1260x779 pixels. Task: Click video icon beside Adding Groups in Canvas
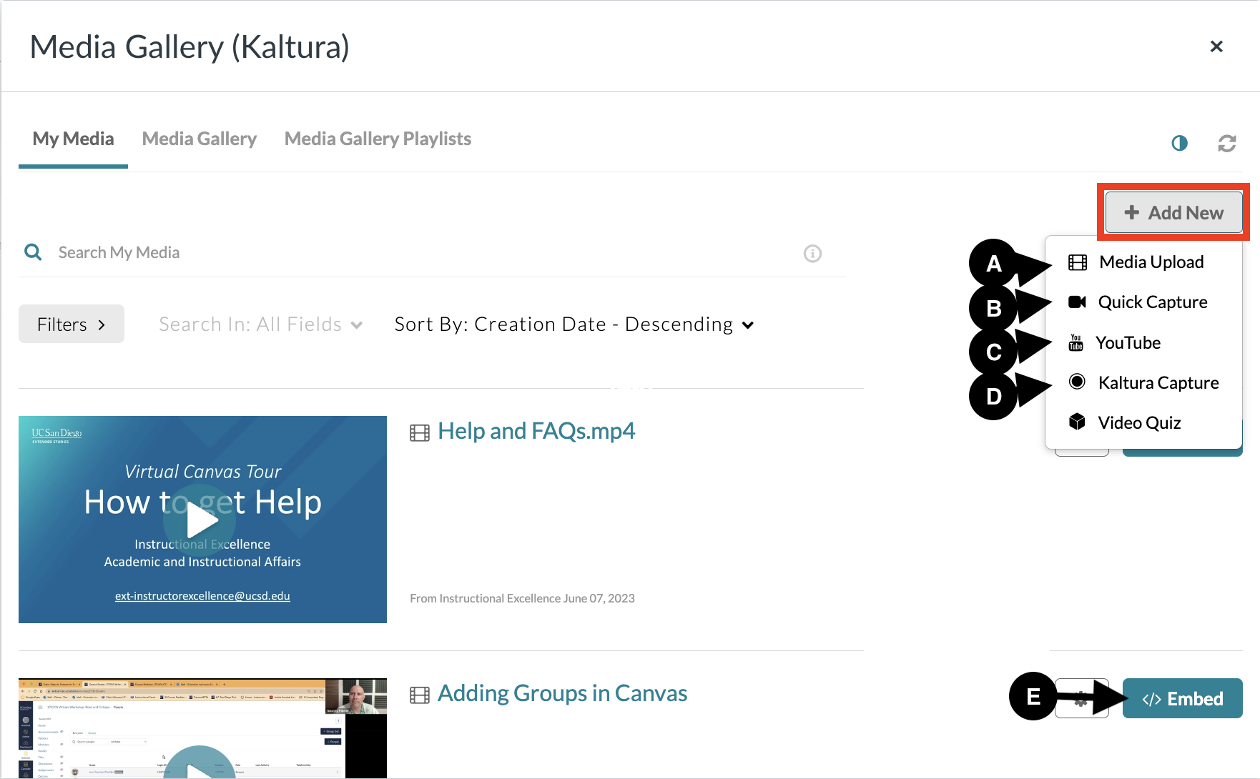(x=420, y=695)
